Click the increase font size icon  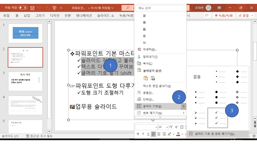click(x=171, y=127)
